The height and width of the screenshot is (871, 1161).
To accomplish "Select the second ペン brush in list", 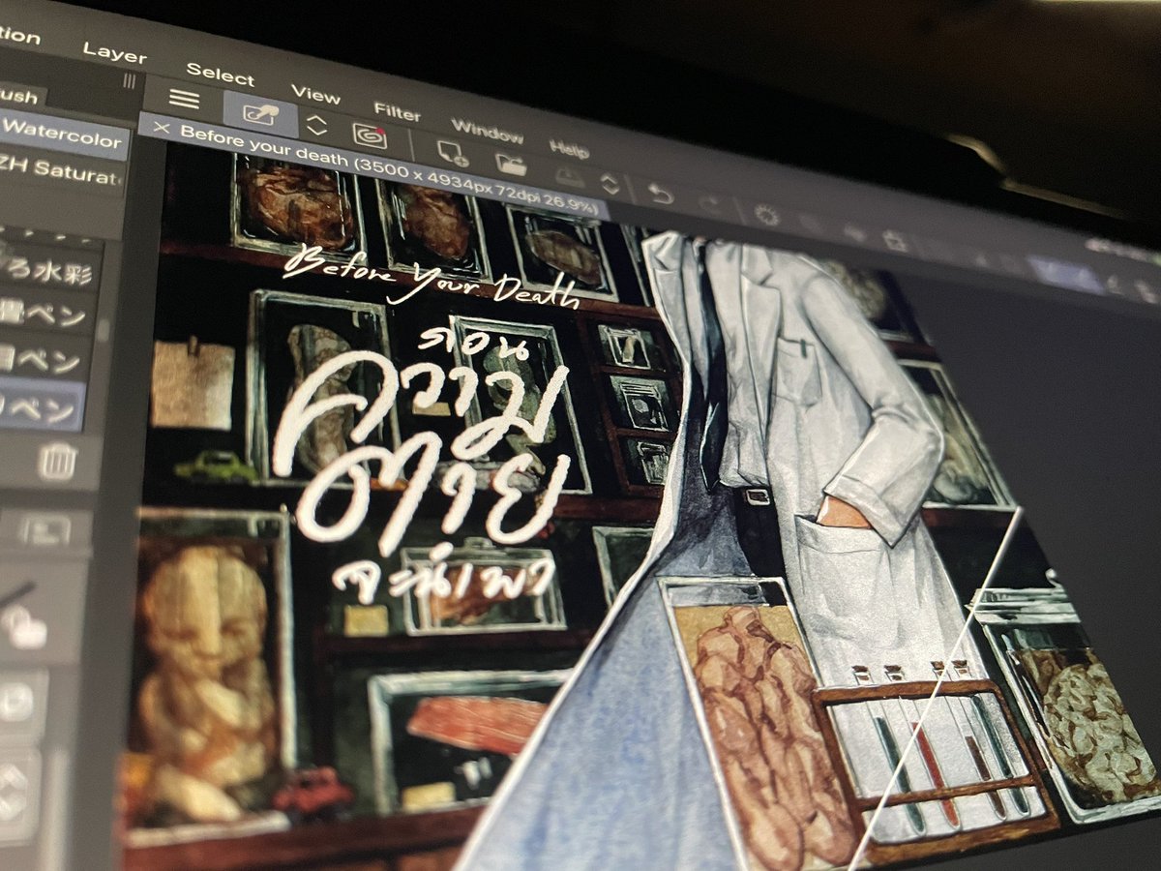I will (x=45, y=360).
